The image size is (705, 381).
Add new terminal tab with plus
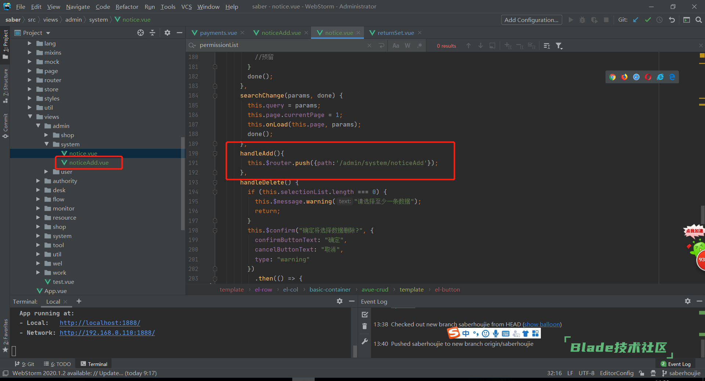tap(79, 301)
